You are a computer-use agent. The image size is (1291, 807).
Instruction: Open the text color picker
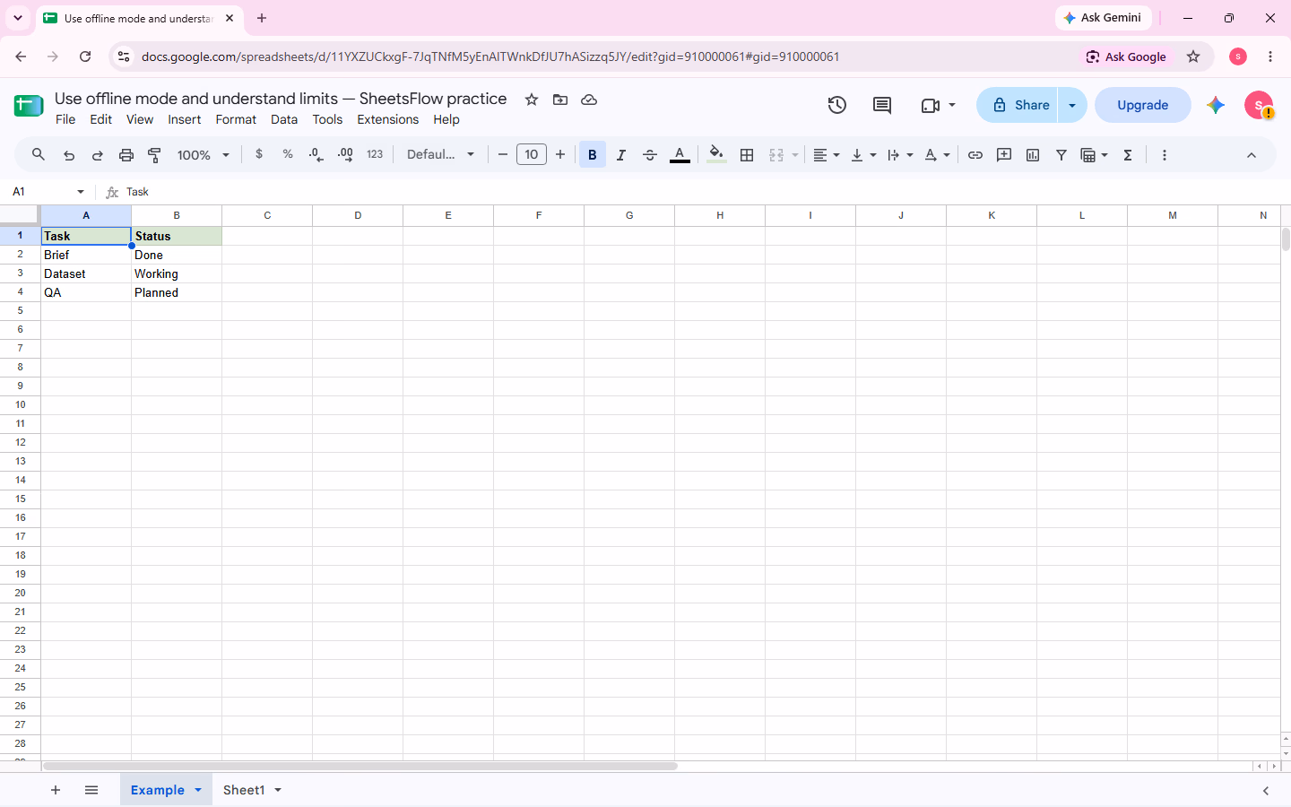pyautogui.click(x=680, y=155)
